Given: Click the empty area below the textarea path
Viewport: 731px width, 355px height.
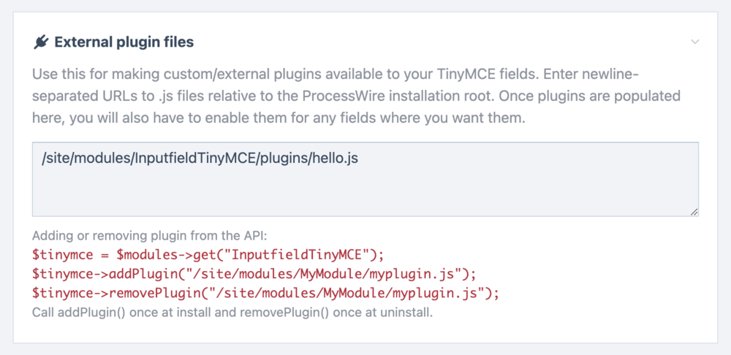Looking at the screenshot, I should tap(364, 194).
